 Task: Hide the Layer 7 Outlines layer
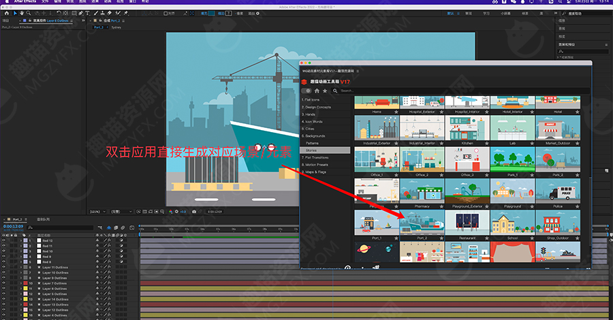[4, 283]
